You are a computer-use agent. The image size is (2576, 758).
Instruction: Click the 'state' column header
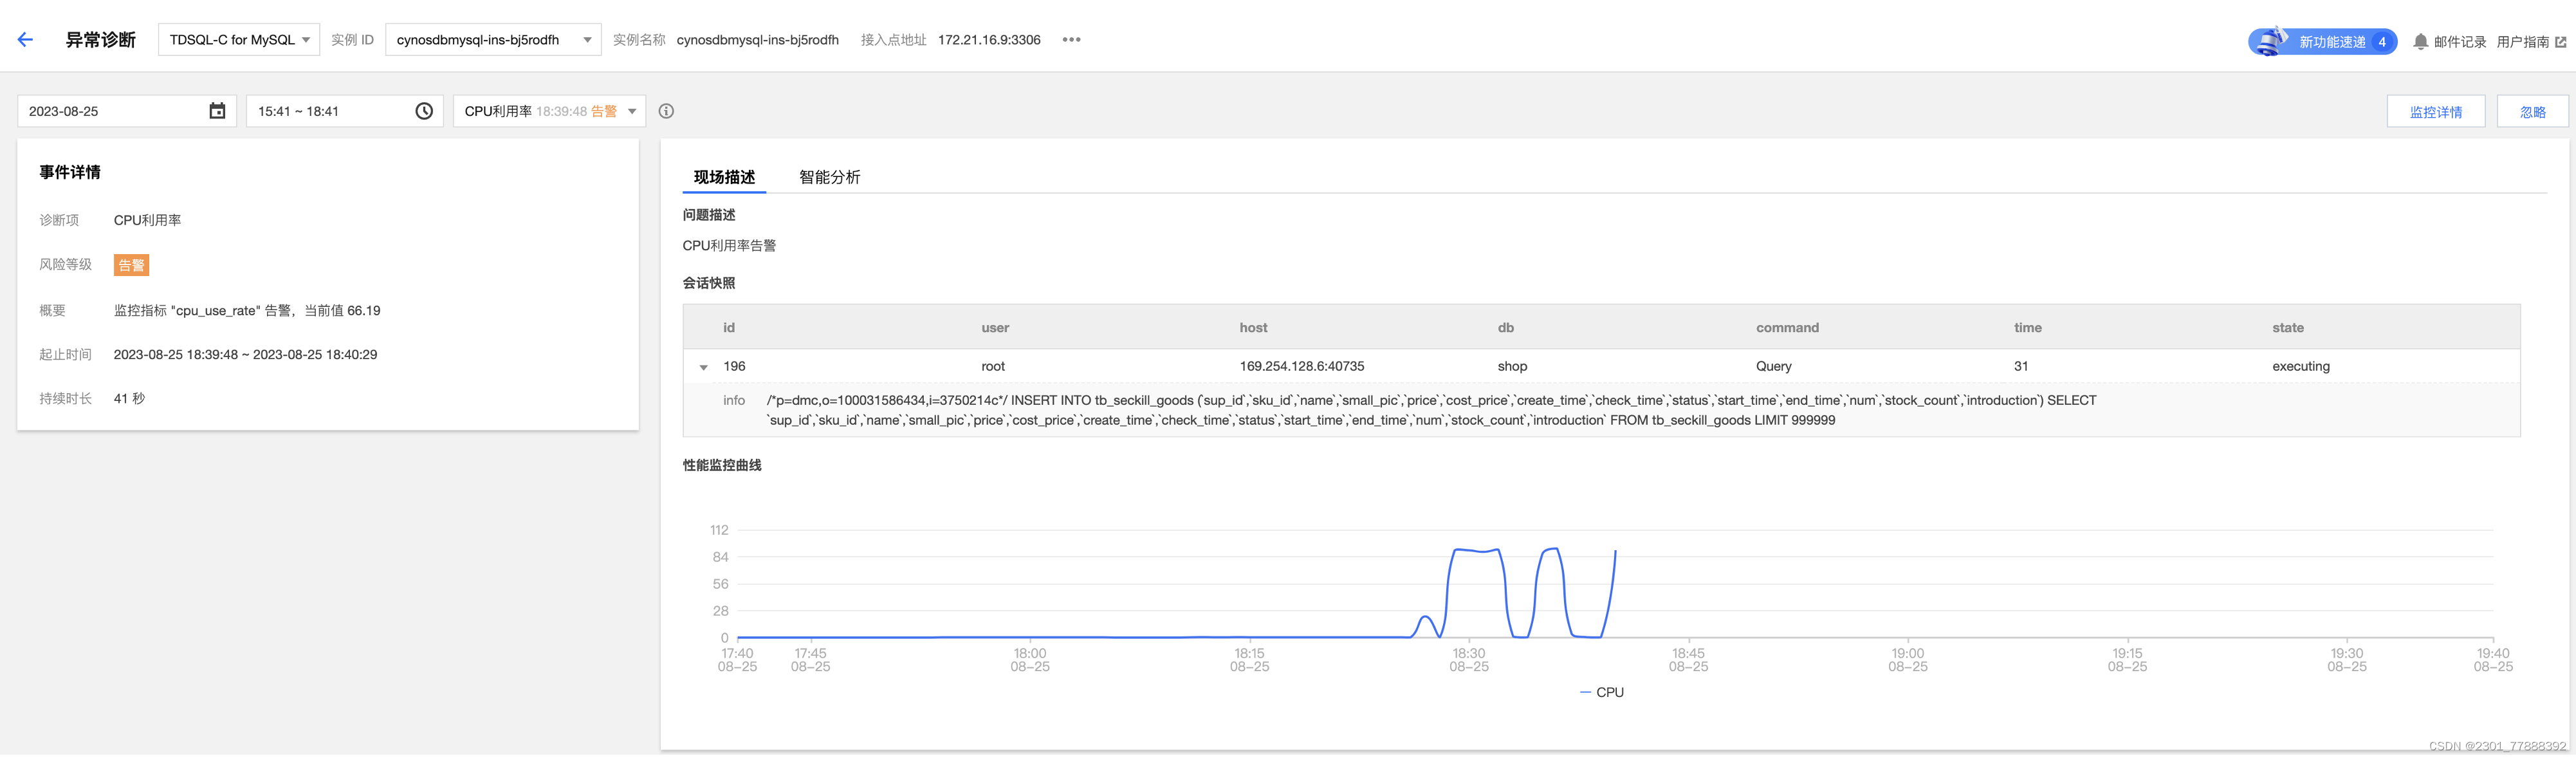pos(2287,327)
